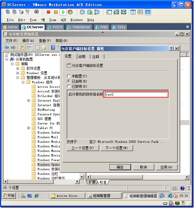Click the 下一个设置(N) button
Image resolution: width=194 pixels, height=208 pixels.
click(117, 148)
